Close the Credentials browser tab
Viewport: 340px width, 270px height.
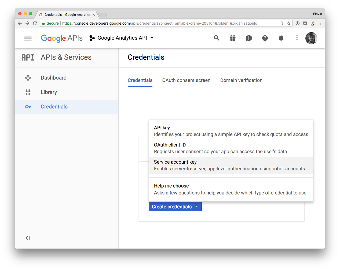pyautogui.click(x=94, y=15)
